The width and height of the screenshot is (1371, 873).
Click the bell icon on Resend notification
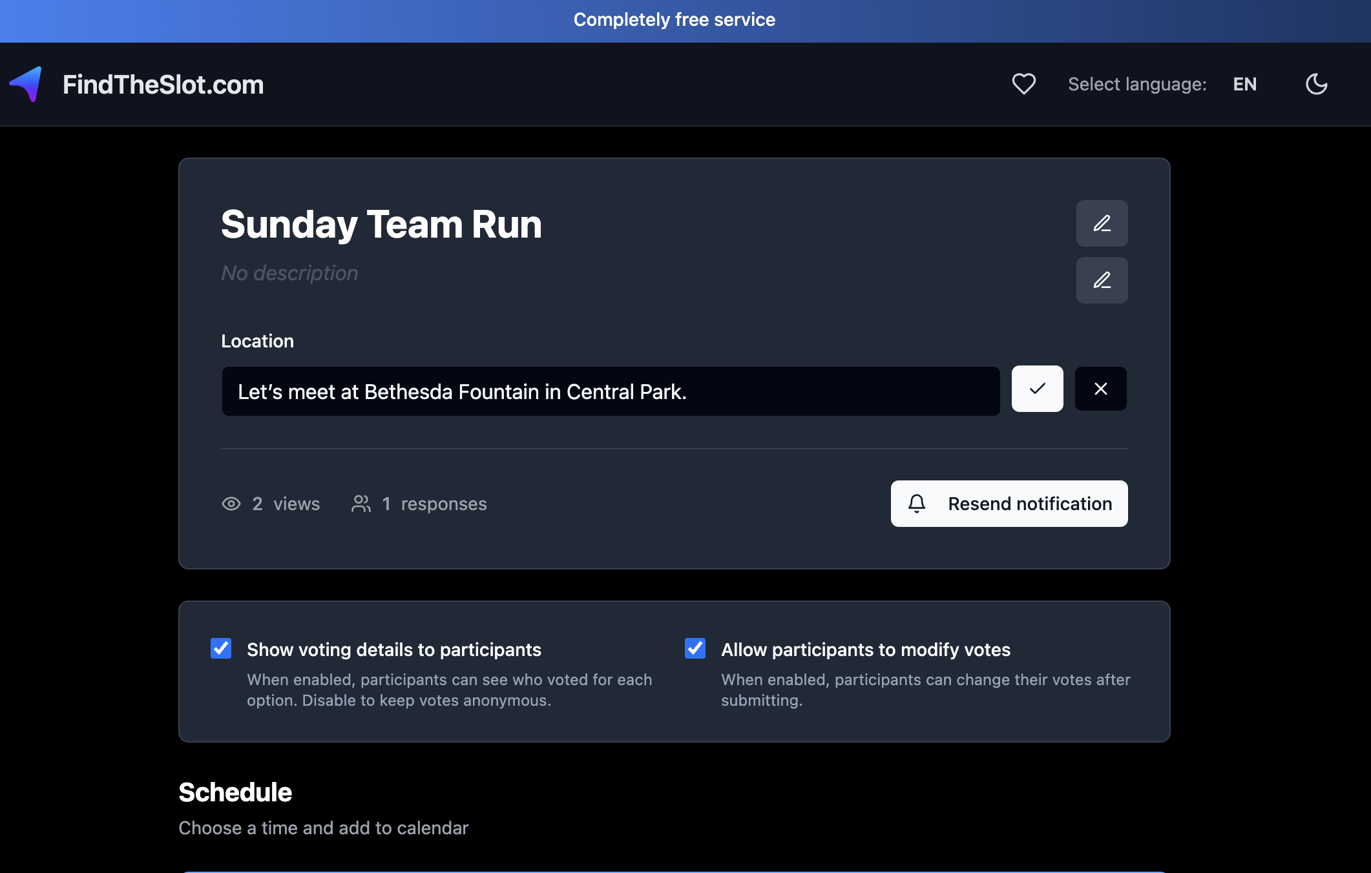coord(917,504)
